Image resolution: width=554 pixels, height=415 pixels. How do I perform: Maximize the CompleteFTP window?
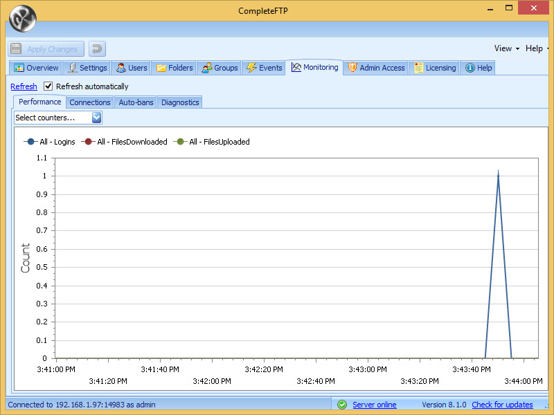coord(509,8)
